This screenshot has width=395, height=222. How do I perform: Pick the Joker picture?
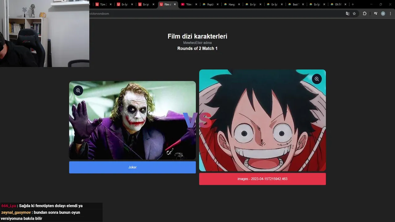click(132, 120)
